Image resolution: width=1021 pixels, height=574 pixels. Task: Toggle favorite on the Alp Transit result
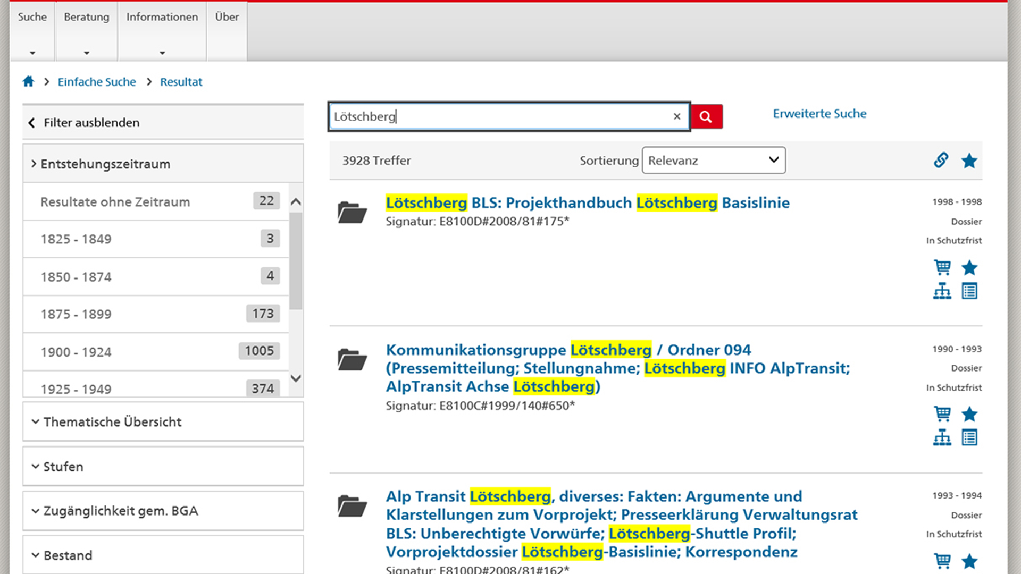pyautogui.click(x=969, y=561)
